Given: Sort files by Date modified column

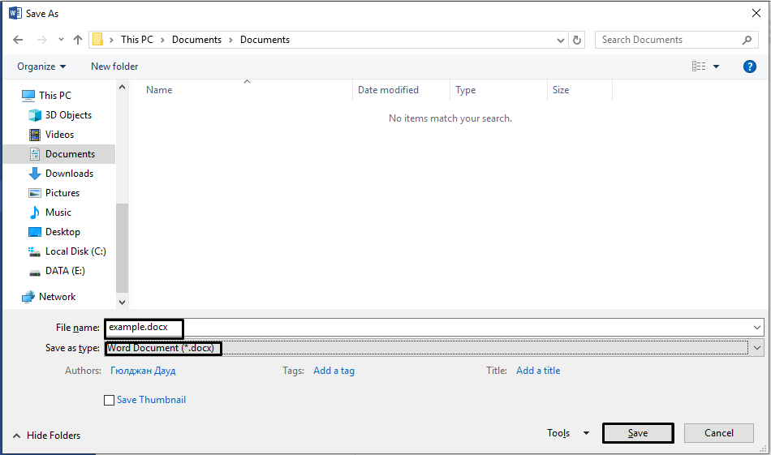Looking at the screenshot, I should (388, 90).
